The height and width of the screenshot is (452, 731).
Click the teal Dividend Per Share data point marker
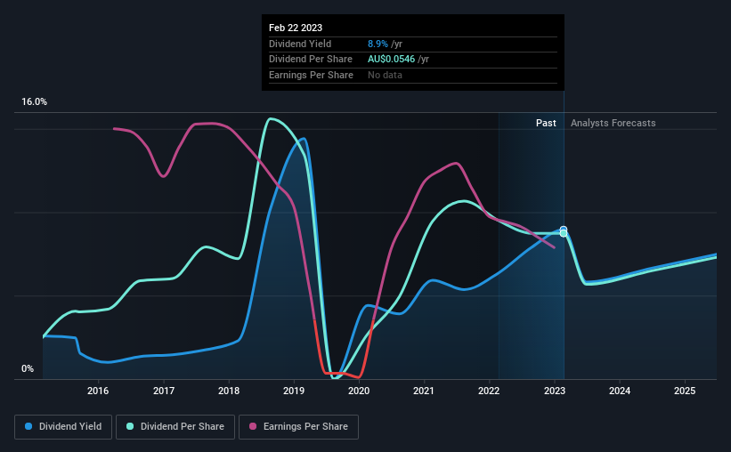[564, 233]
